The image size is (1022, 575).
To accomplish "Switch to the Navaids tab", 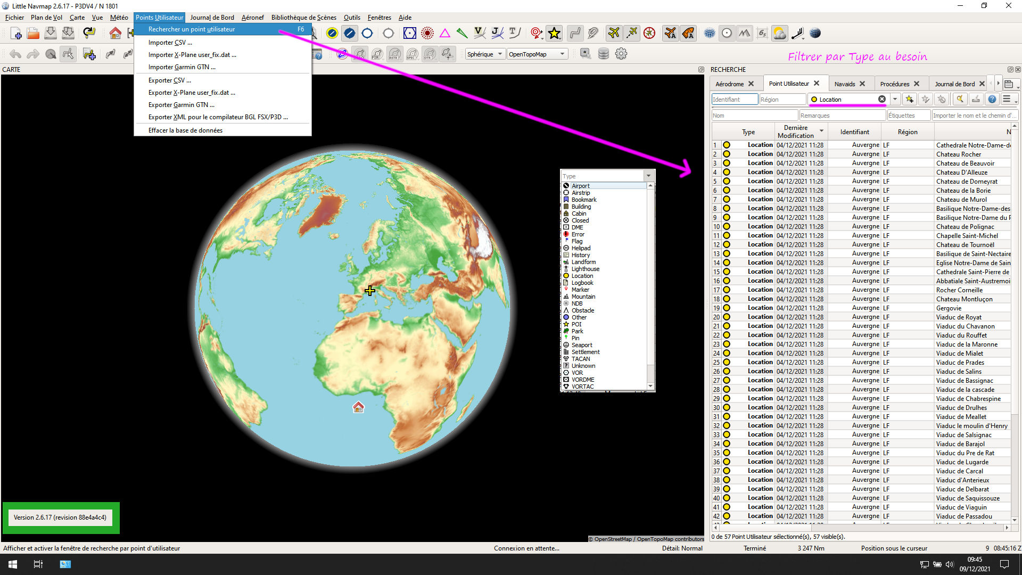I will pyautogui.click(x=844, y=84).
